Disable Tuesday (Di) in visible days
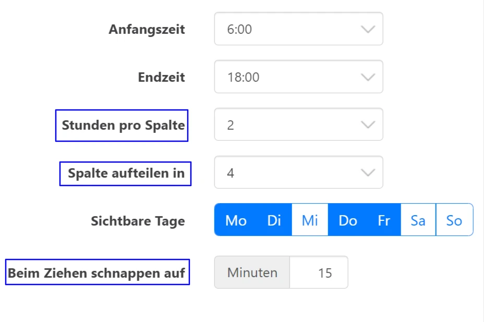 pos(274,220)
